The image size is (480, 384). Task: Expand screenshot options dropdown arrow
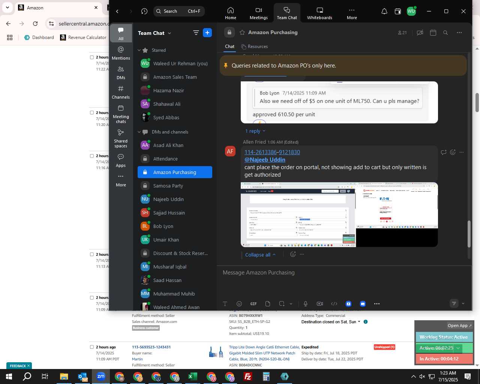pos(291,304)
